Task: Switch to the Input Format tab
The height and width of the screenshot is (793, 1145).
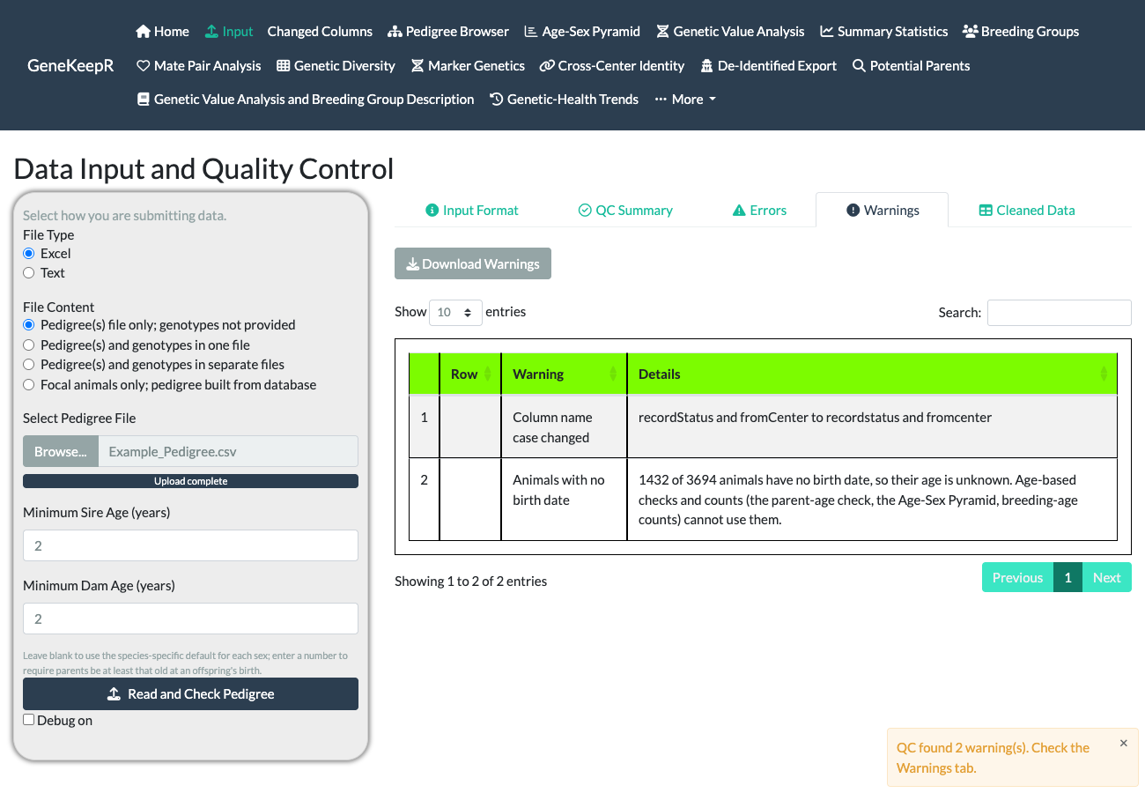Action: (x=472, y=210)
